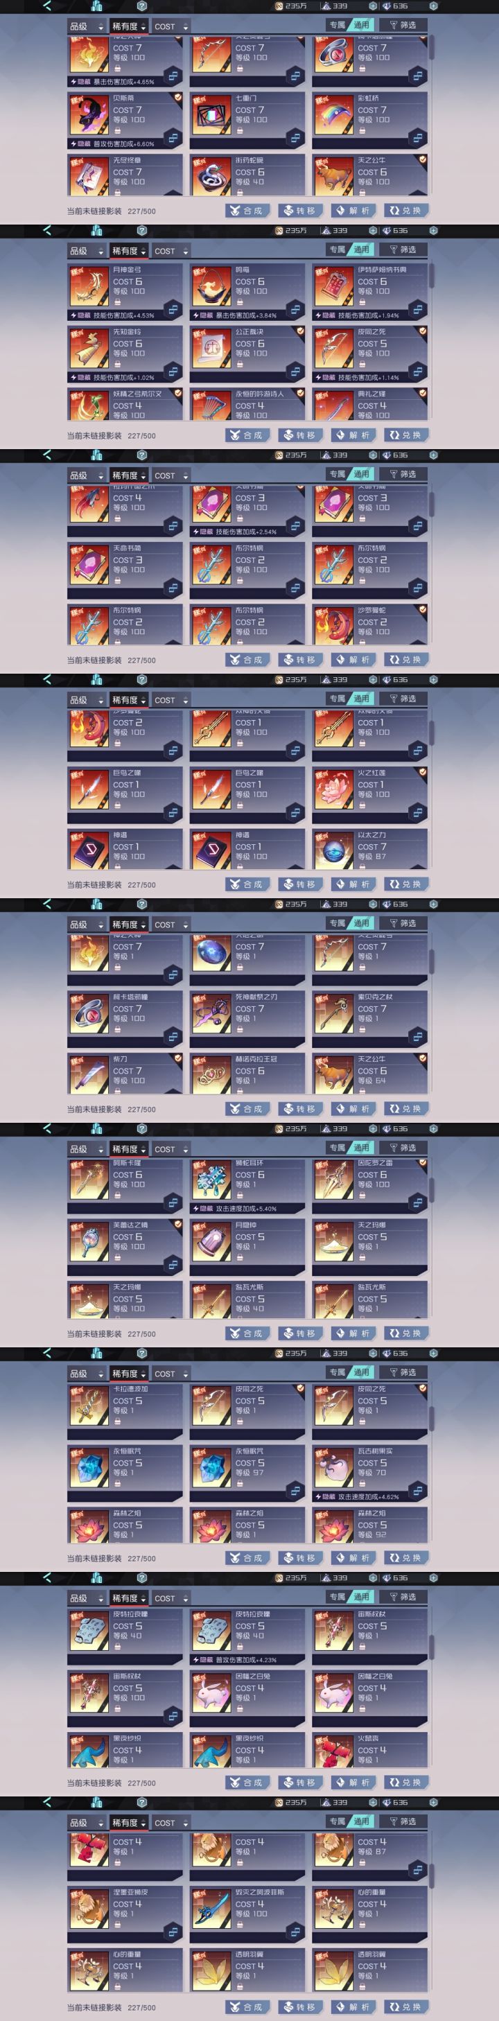
Task: Toggle the checkmark on the 公正裁决 card
Action: (x=301, y=331)
